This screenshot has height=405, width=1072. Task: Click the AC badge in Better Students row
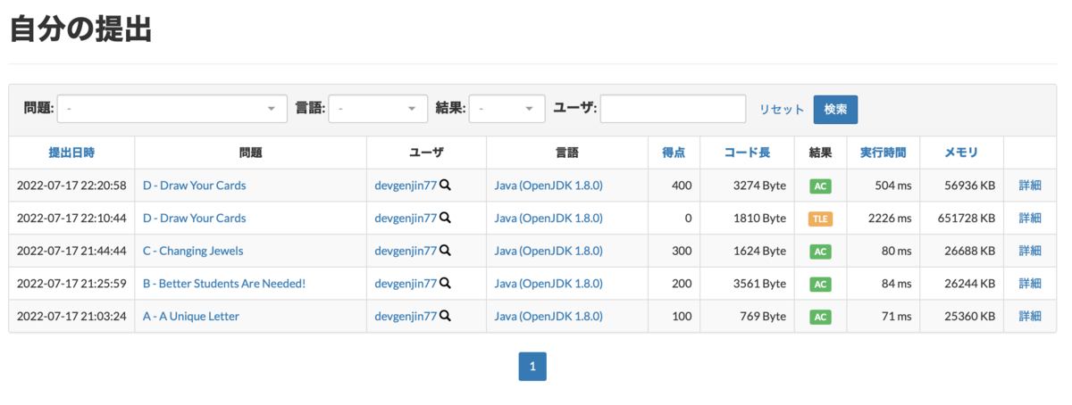pyautogui.click(x=820, y=284)
